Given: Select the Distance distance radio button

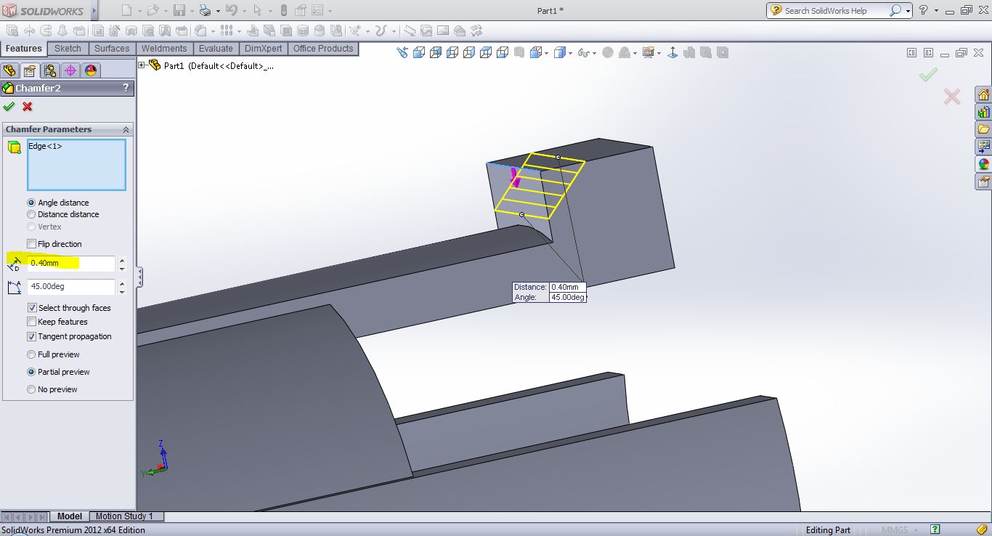Looking at the screenshot, I should [x=31, y=214].
